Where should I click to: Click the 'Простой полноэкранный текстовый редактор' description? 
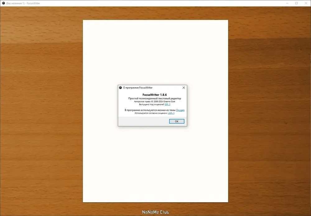click(155, 98)
